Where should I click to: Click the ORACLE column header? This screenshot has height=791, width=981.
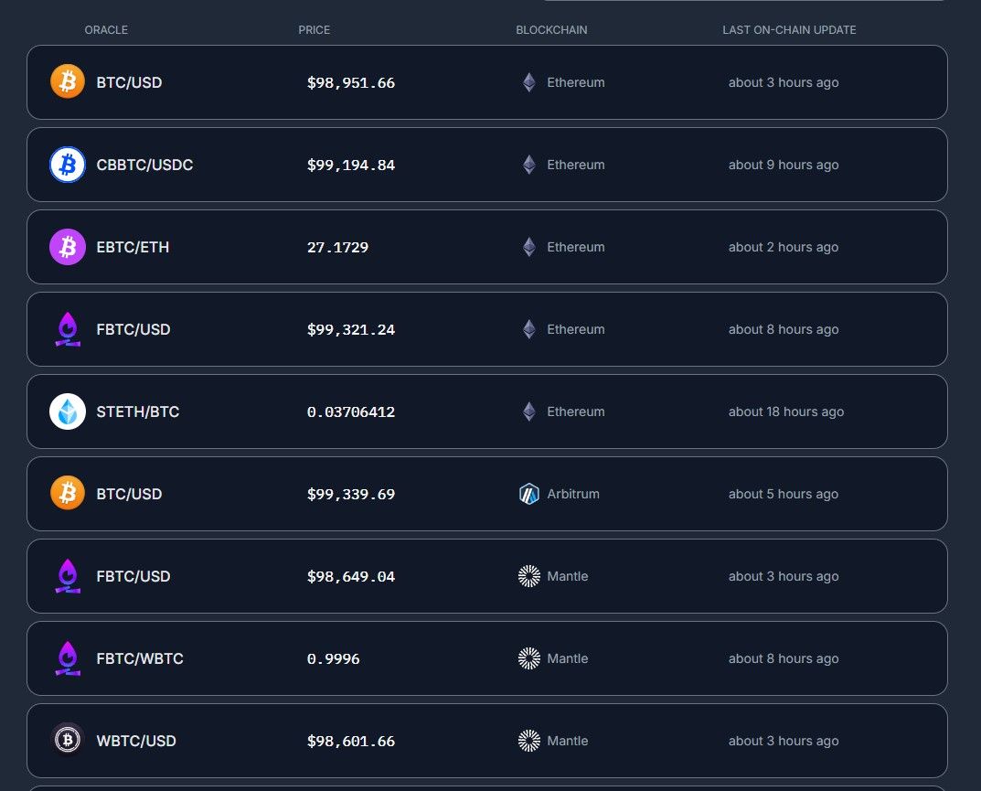[x=106, y=30]
